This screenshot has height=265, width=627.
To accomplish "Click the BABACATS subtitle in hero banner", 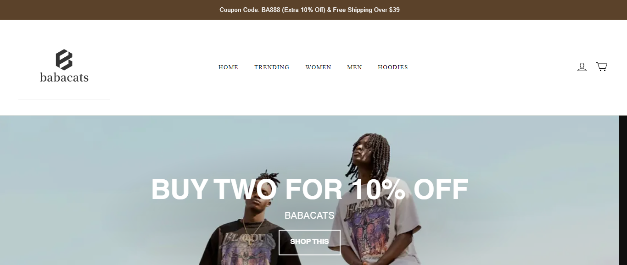I will click(x=309, y=215).
